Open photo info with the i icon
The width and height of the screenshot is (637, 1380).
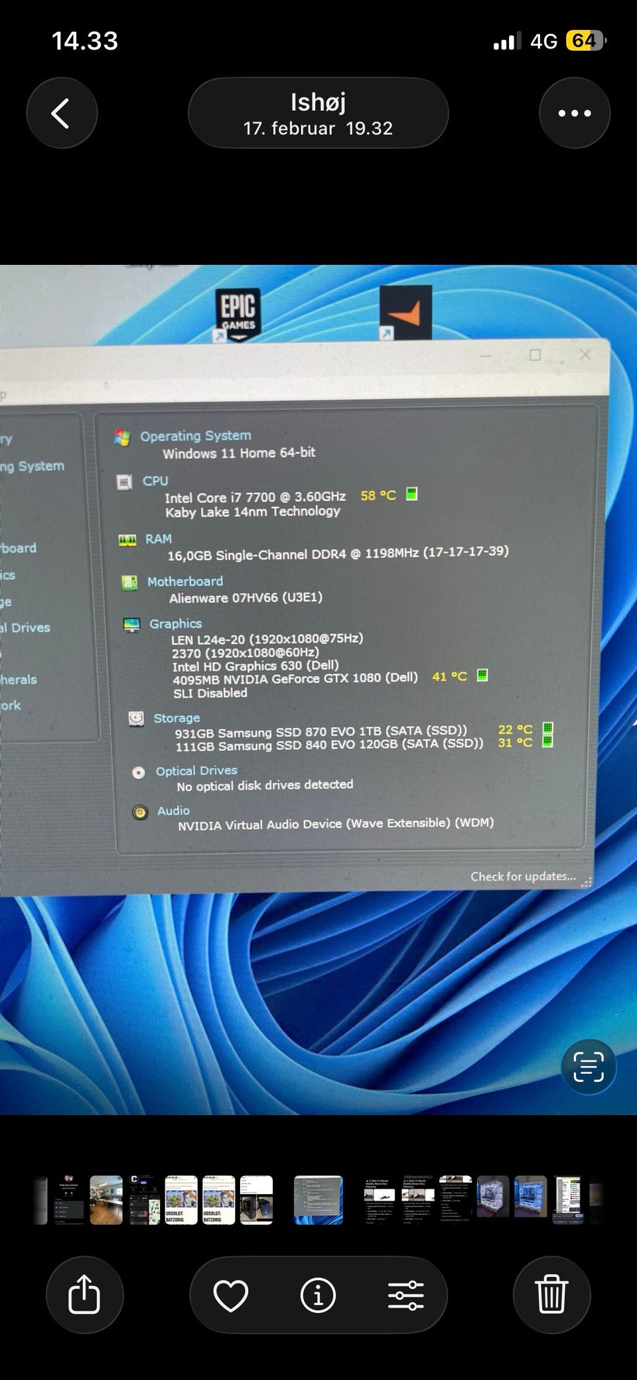pyautogui.click(x=318, y=1295)
